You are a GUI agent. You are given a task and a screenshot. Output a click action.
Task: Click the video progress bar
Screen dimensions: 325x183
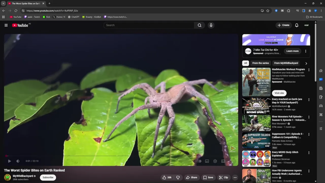121,156
